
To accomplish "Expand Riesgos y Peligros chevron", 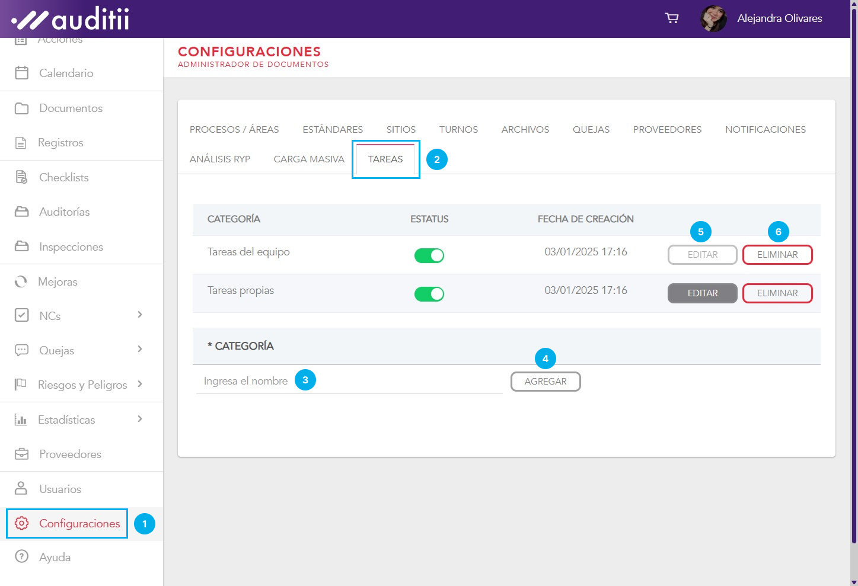I will pyautogui.click(x=140, y=384).
